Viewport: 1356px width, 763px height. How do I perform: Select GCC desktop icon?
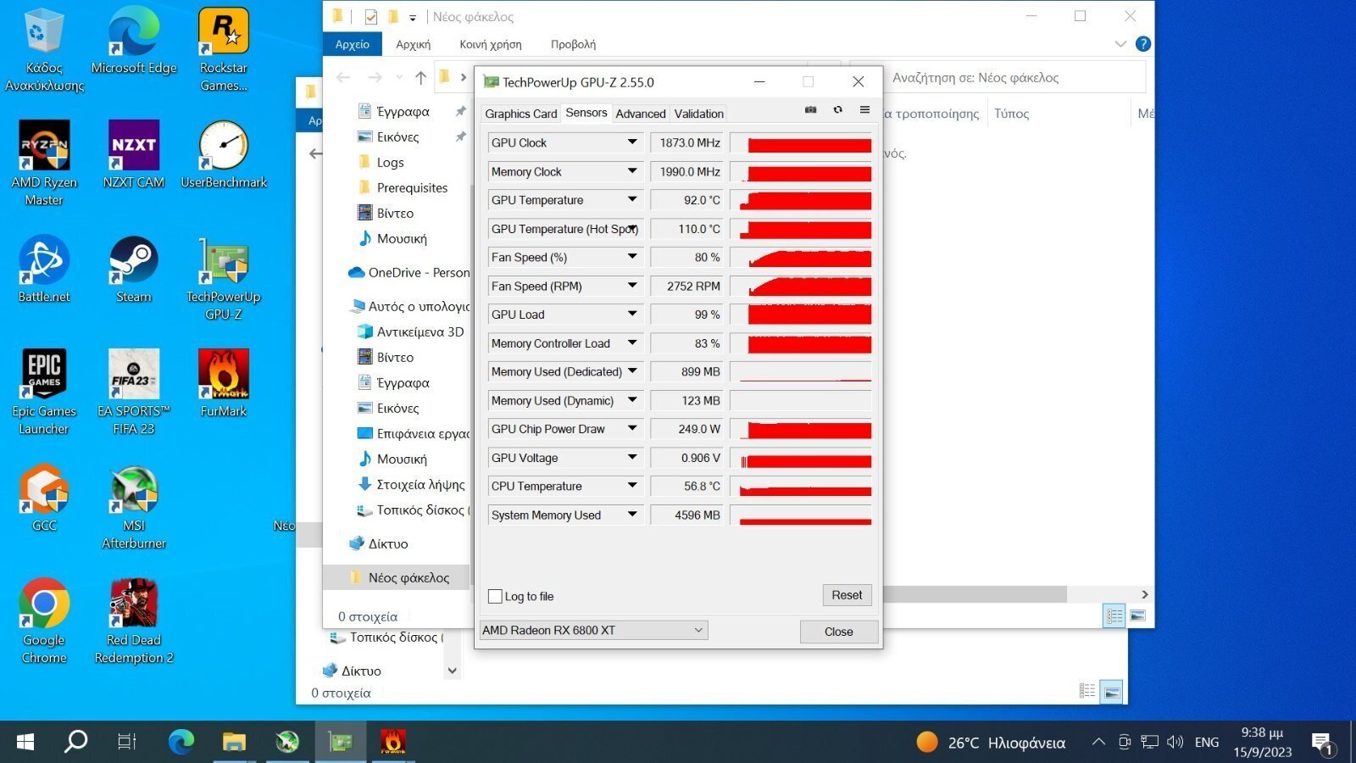coord(44,498)
